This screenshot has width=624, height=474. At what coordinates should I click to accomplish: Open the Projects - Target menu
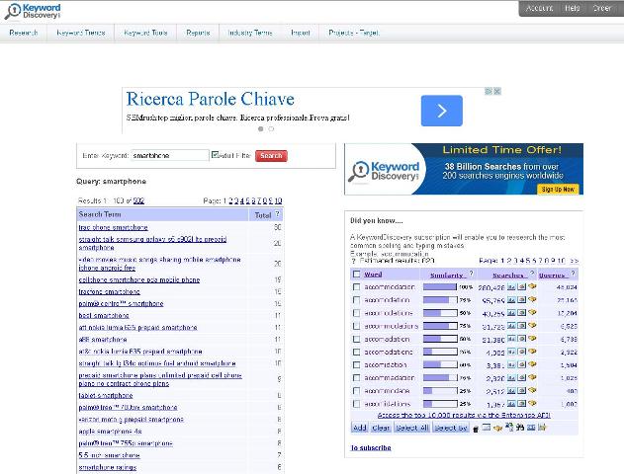354,33
